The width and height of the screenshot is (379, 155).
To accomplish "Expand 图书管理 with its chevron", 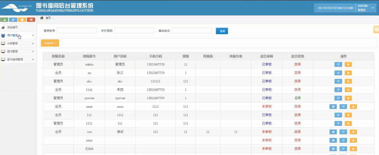I will tap(33, 51).
